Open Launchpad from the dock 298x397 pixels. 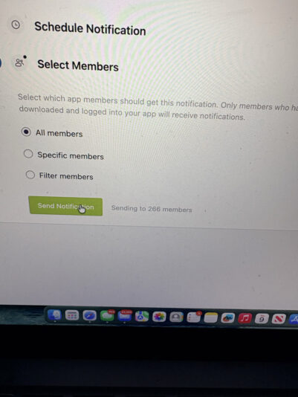(x=72, y=315)
